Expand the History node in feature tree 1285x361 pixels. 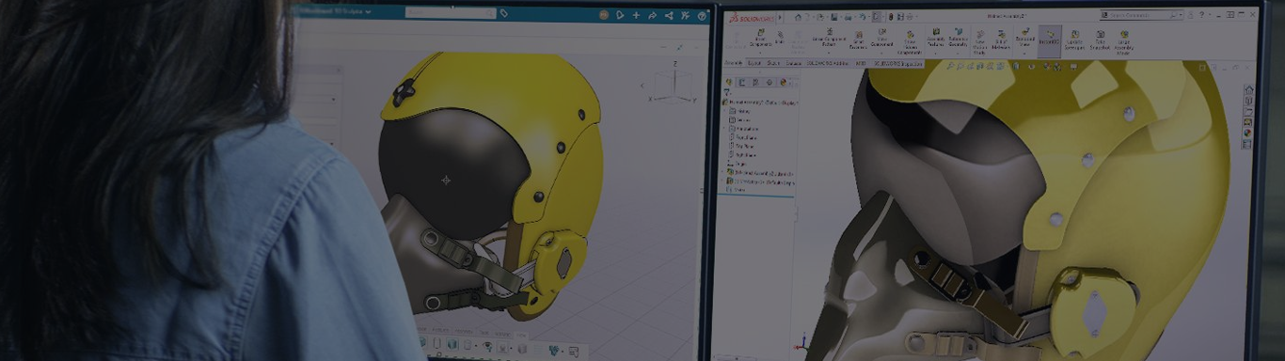coord(724,111)
